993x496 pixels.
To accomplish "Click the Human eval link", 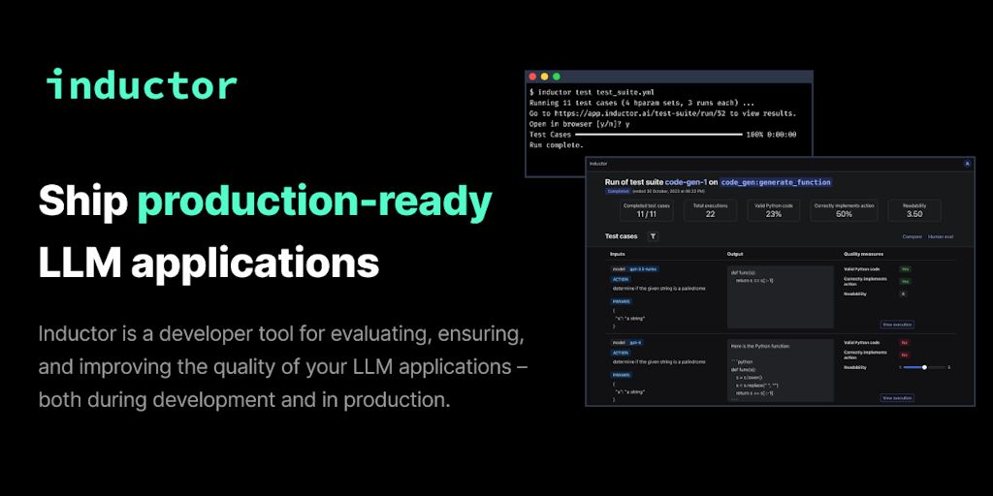I will 941,236.
